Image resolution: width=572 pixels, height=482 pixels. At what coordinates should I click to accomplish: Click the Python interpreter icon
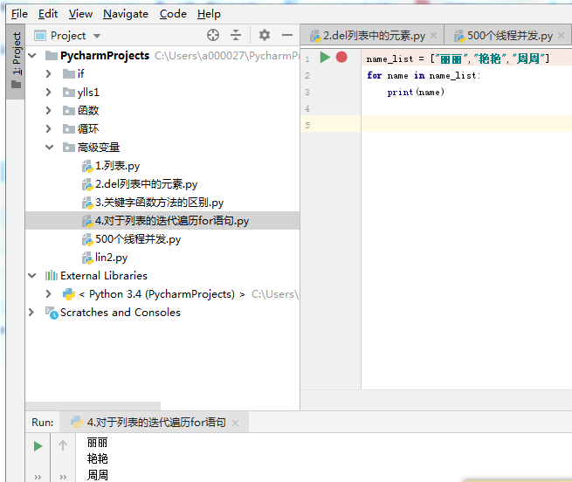click(69, 293)
